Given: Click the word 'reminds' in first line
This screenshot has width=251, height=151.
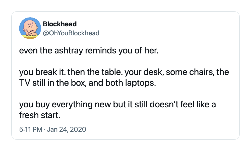Looking at the screenshot, I should tap(101, 51).
